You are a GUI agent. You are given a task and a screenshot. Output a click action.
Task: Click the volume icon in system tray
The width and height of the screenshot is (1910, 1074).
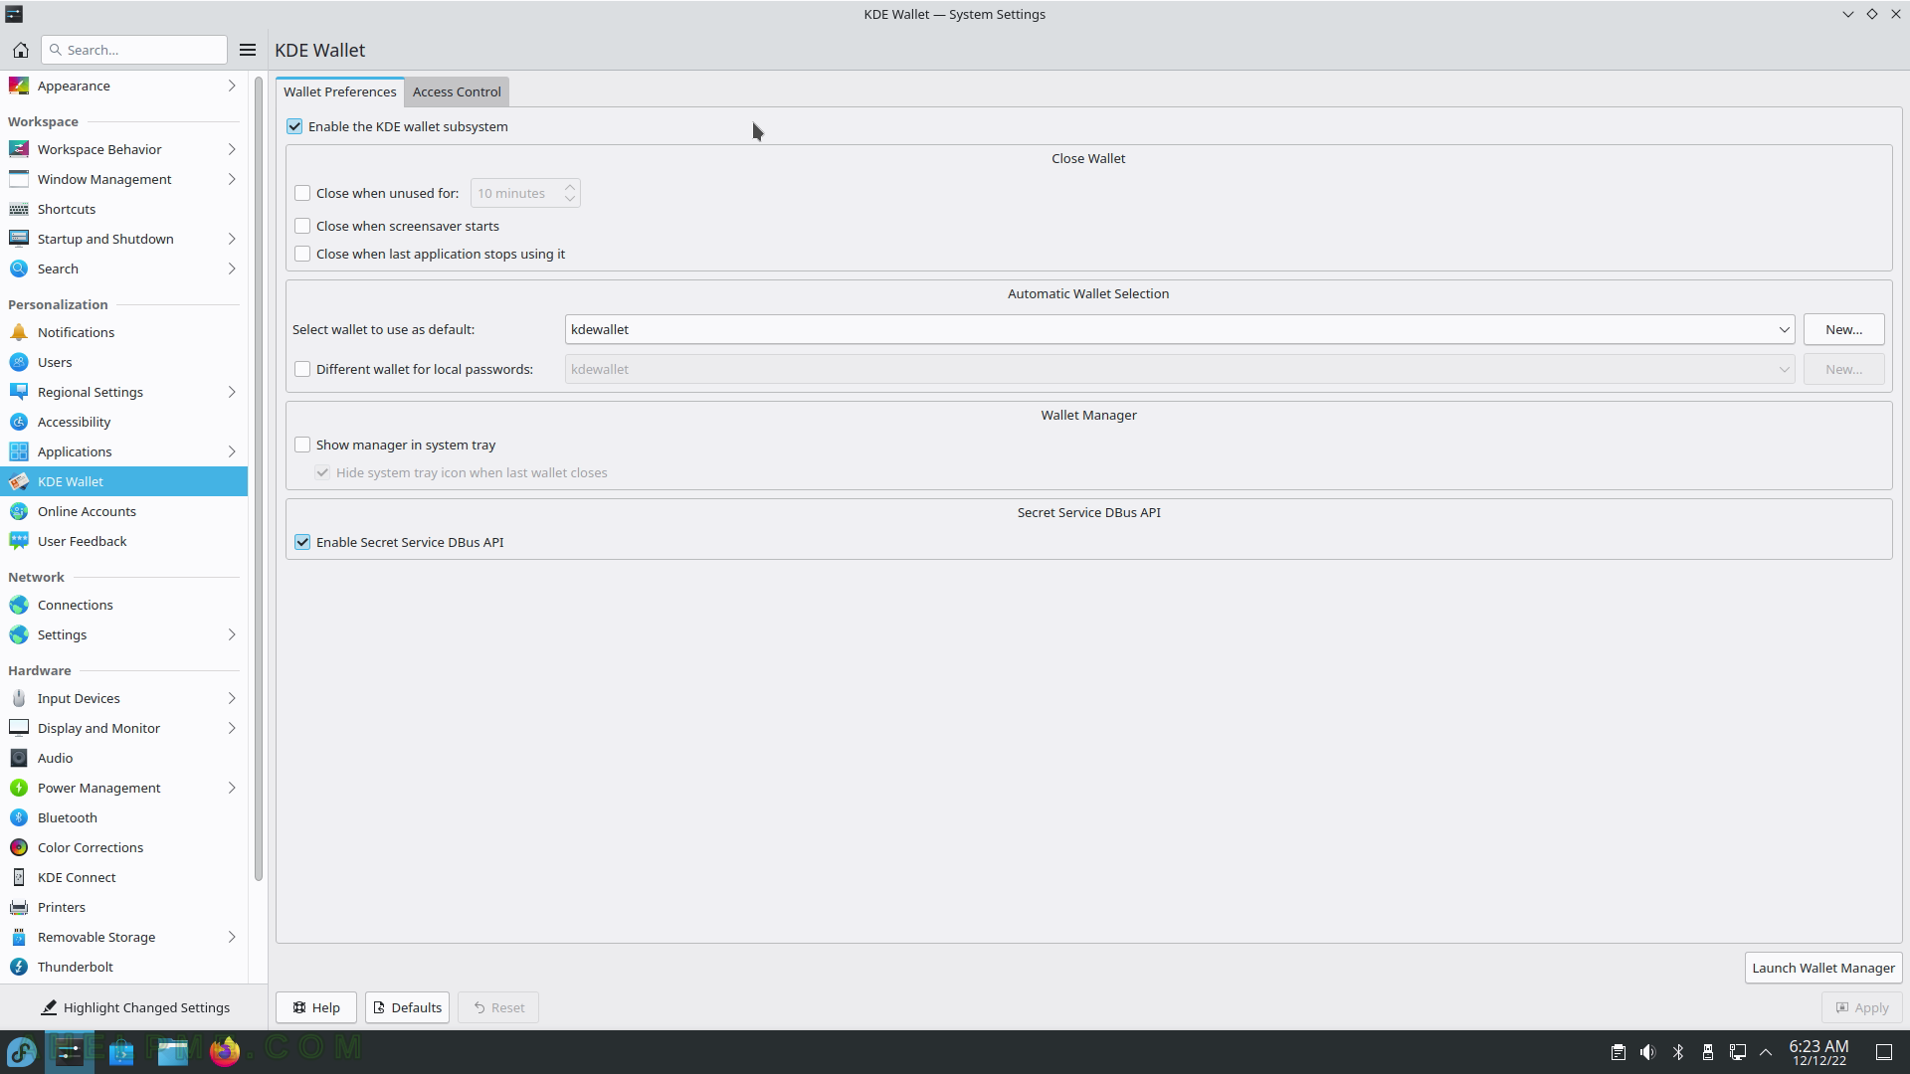pyautogui.click(x=1648, y=1052)
